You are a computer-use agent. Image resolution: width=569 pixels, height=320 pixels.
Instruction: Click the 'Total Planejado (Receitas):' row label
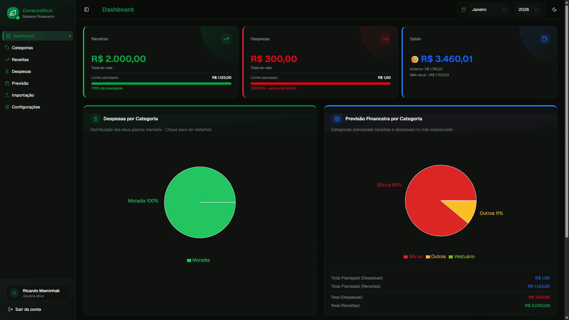(x=356, y=286)
